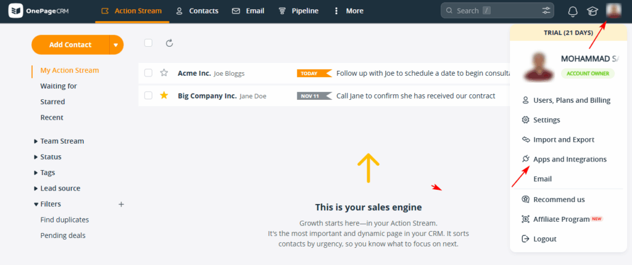Click the TODAY flag on Acme row

click(314, 73)
